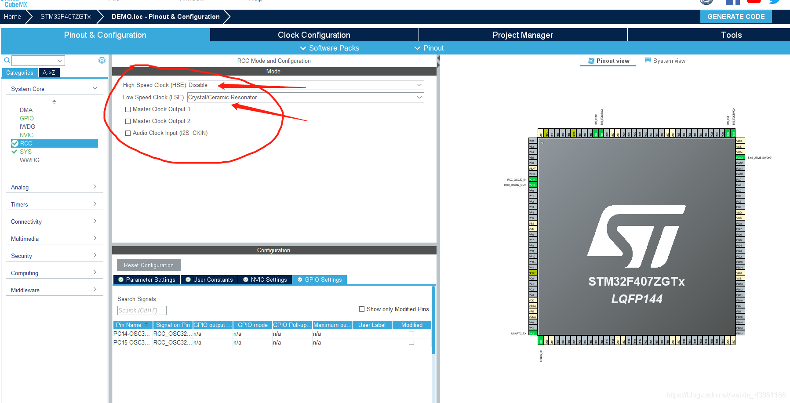The width and height of the screenshot is (790, 403).
Task: Click the NRST pin on the chip
Action: click(x=533, y=272)
